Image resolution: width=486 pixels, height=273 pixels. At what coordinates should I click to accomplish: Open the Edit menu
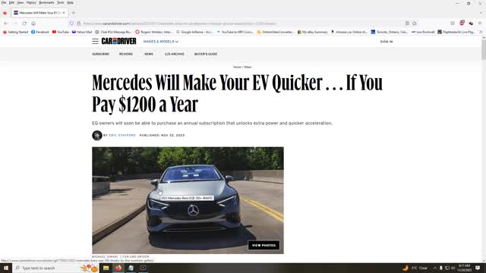tap(11, 2)
